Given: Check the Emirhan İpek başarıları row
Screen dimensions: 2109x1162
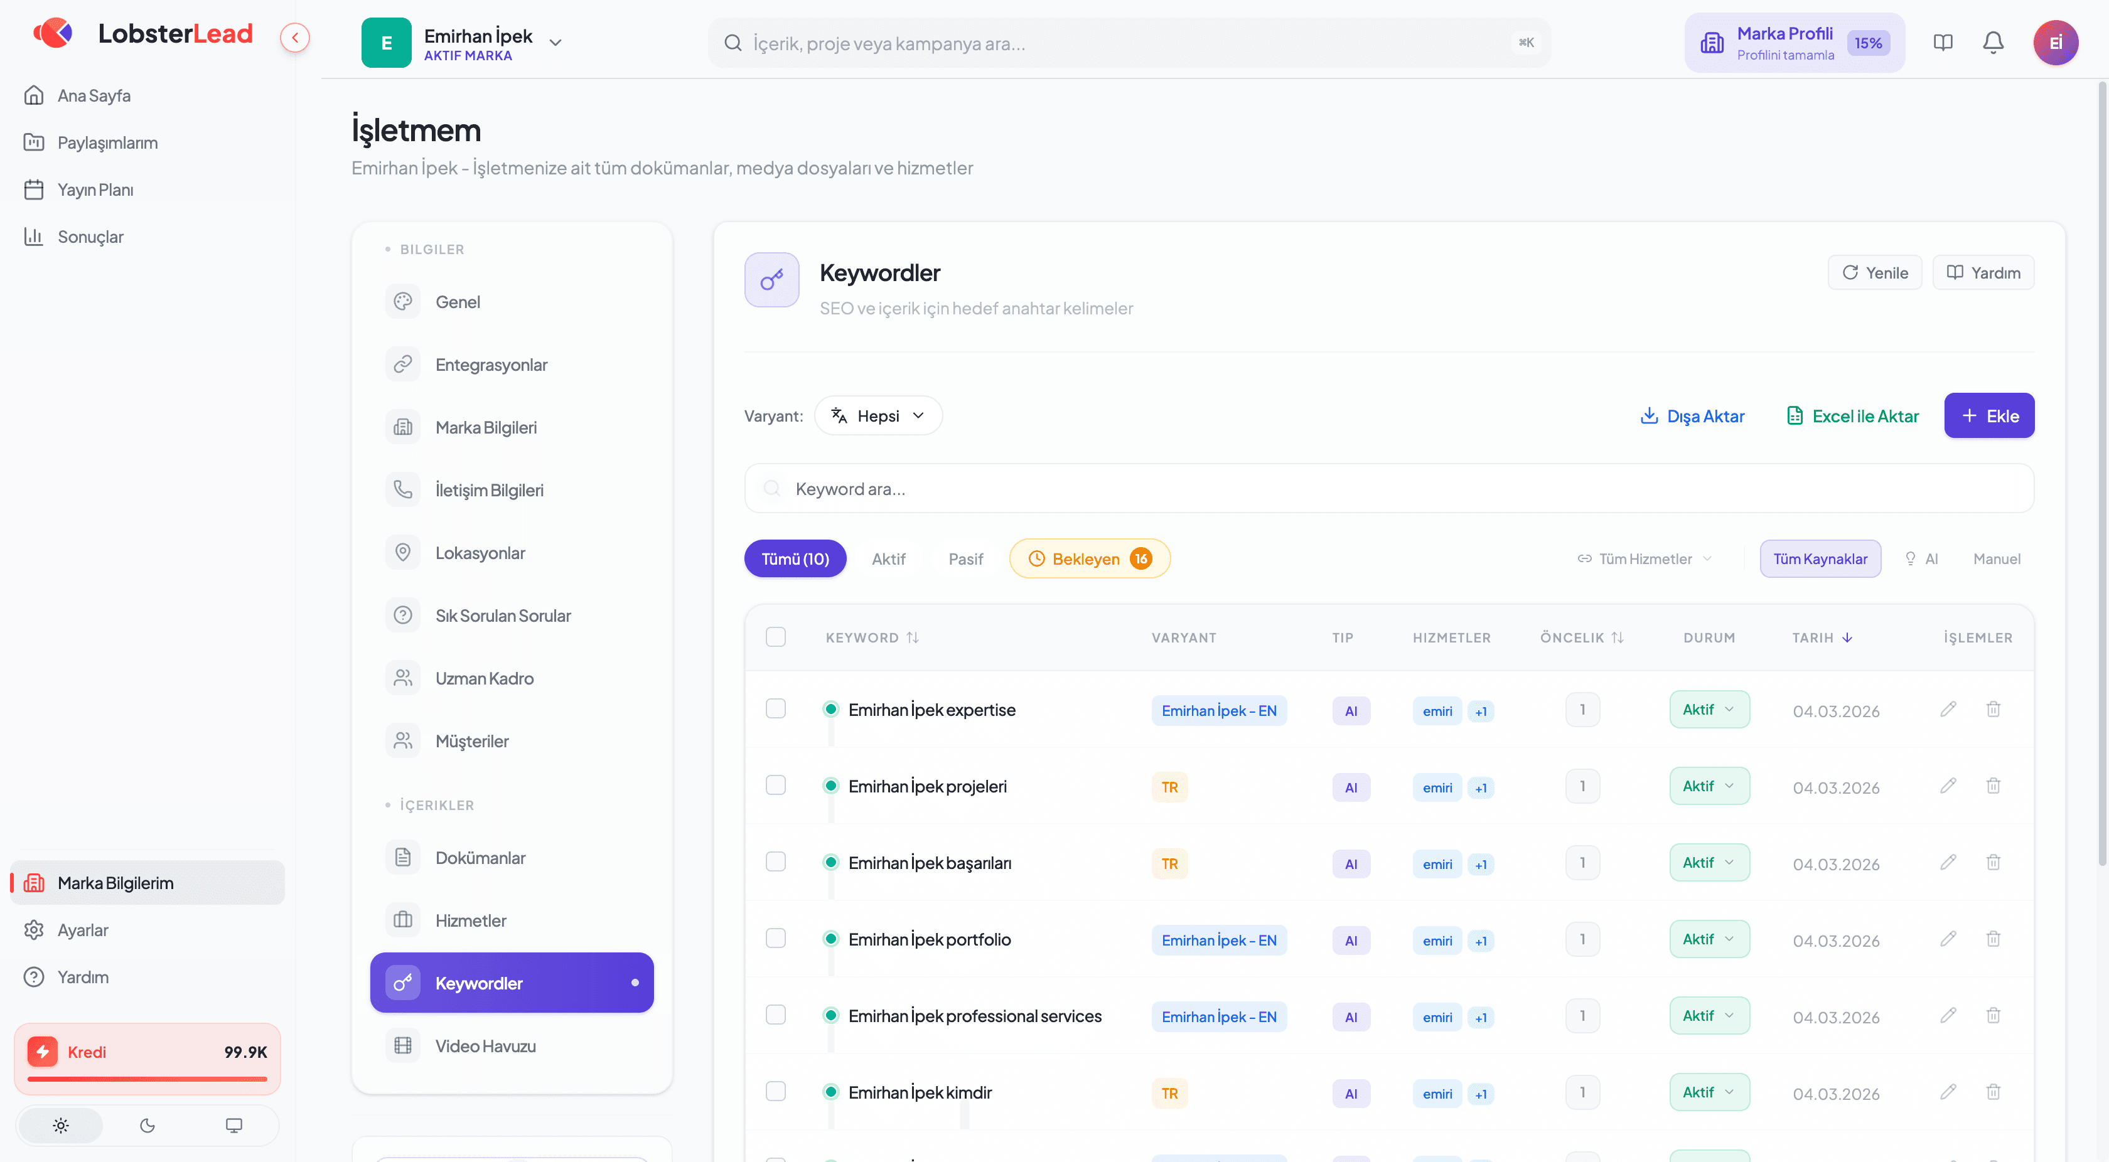Looking at the screenshot, I should click(775, 861).
